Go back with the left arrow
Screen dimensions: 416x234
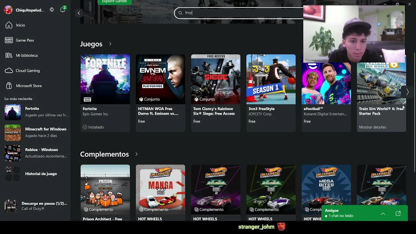(79, 13)
